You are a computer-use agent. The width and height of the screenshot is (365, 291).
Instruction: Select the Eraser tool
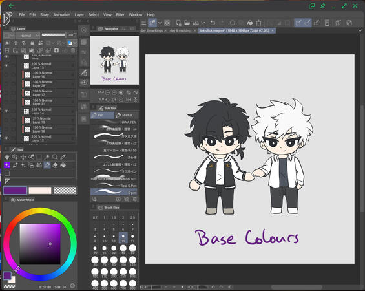[55, 165]
